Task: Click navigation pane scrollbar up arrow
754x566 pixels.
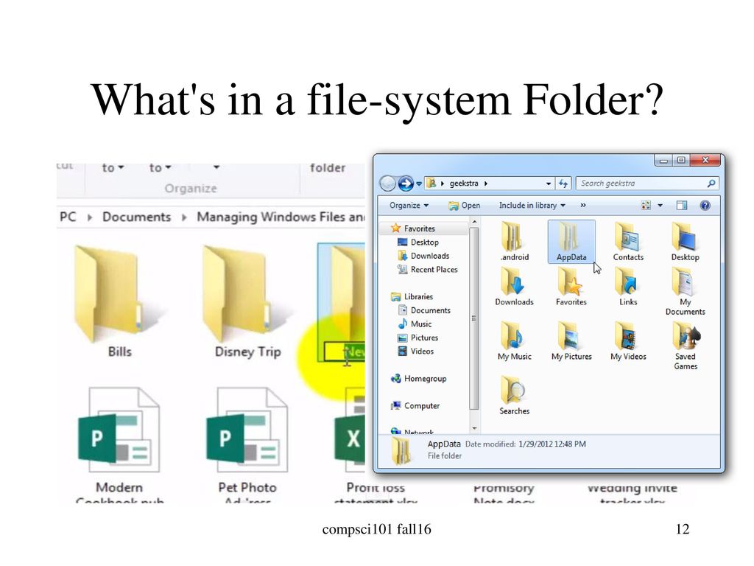Action: (x=474, y=222)
